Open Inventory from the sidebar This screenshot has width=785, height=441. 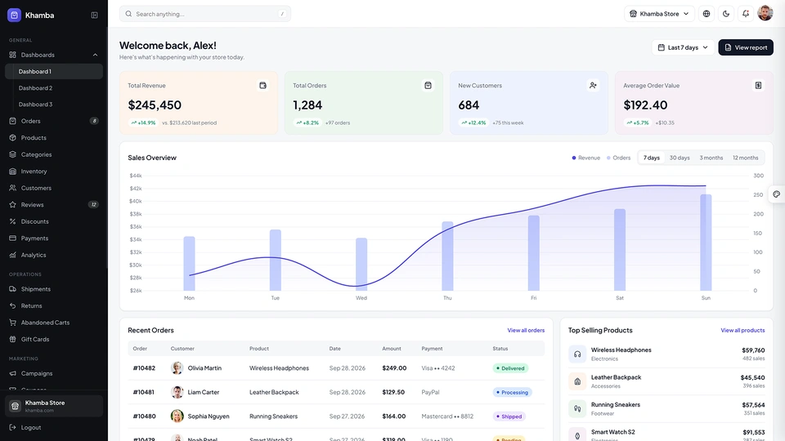[x=54, y=171]
